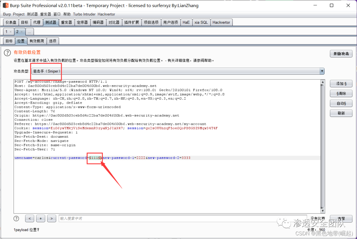Screen dimensions: 357x239
Task: Switch to the 目标 main tab
Action: pyautogui.click(x=24, y=22)
